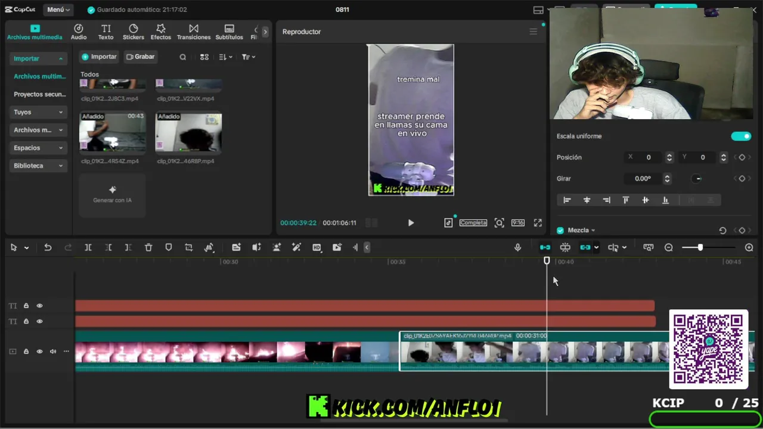The width and height of the screenshot is (763, 429).
Task: Click the timeline zoom slider handle
Action: tap(700, 247)
